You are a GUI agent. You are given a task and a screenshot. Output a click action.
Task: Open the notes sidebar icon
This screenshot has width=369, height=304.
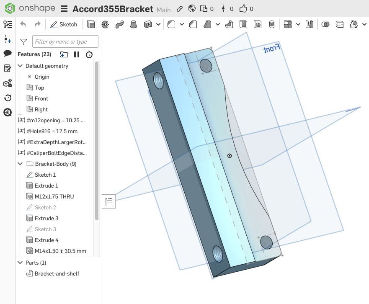coord(8,68)
